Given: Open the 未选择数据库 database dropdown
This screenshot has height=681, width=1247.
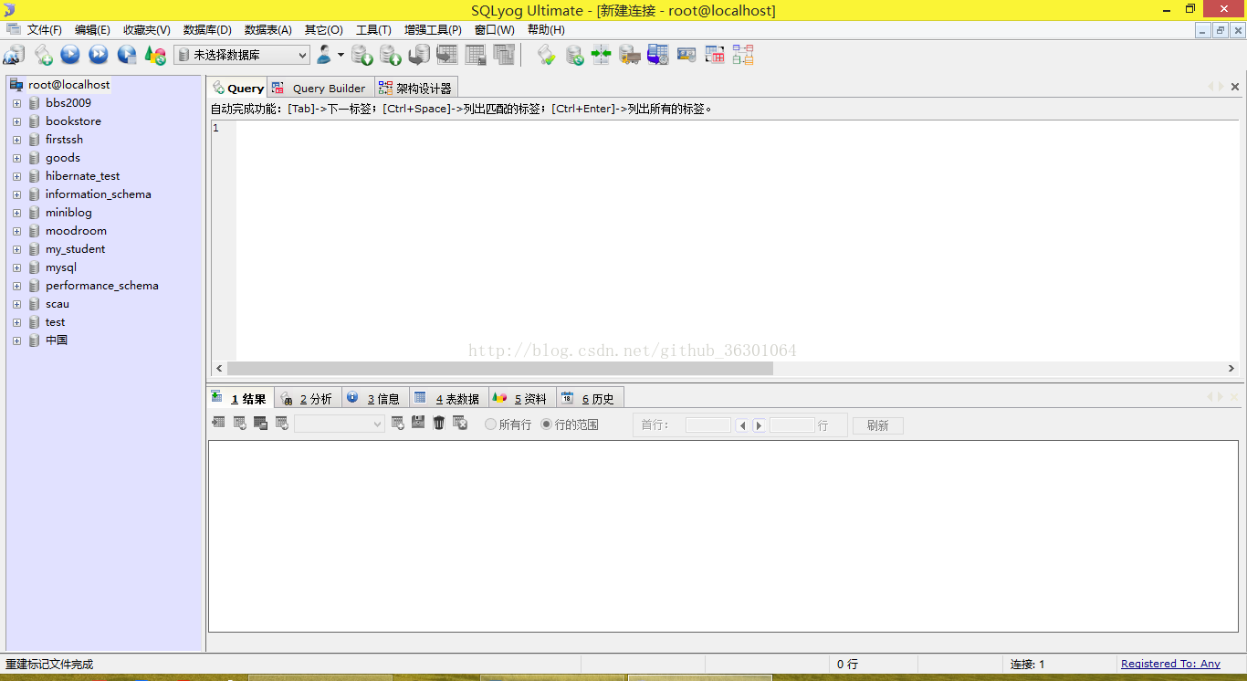Looking at the screenshot, I should (x=242, y=55).
